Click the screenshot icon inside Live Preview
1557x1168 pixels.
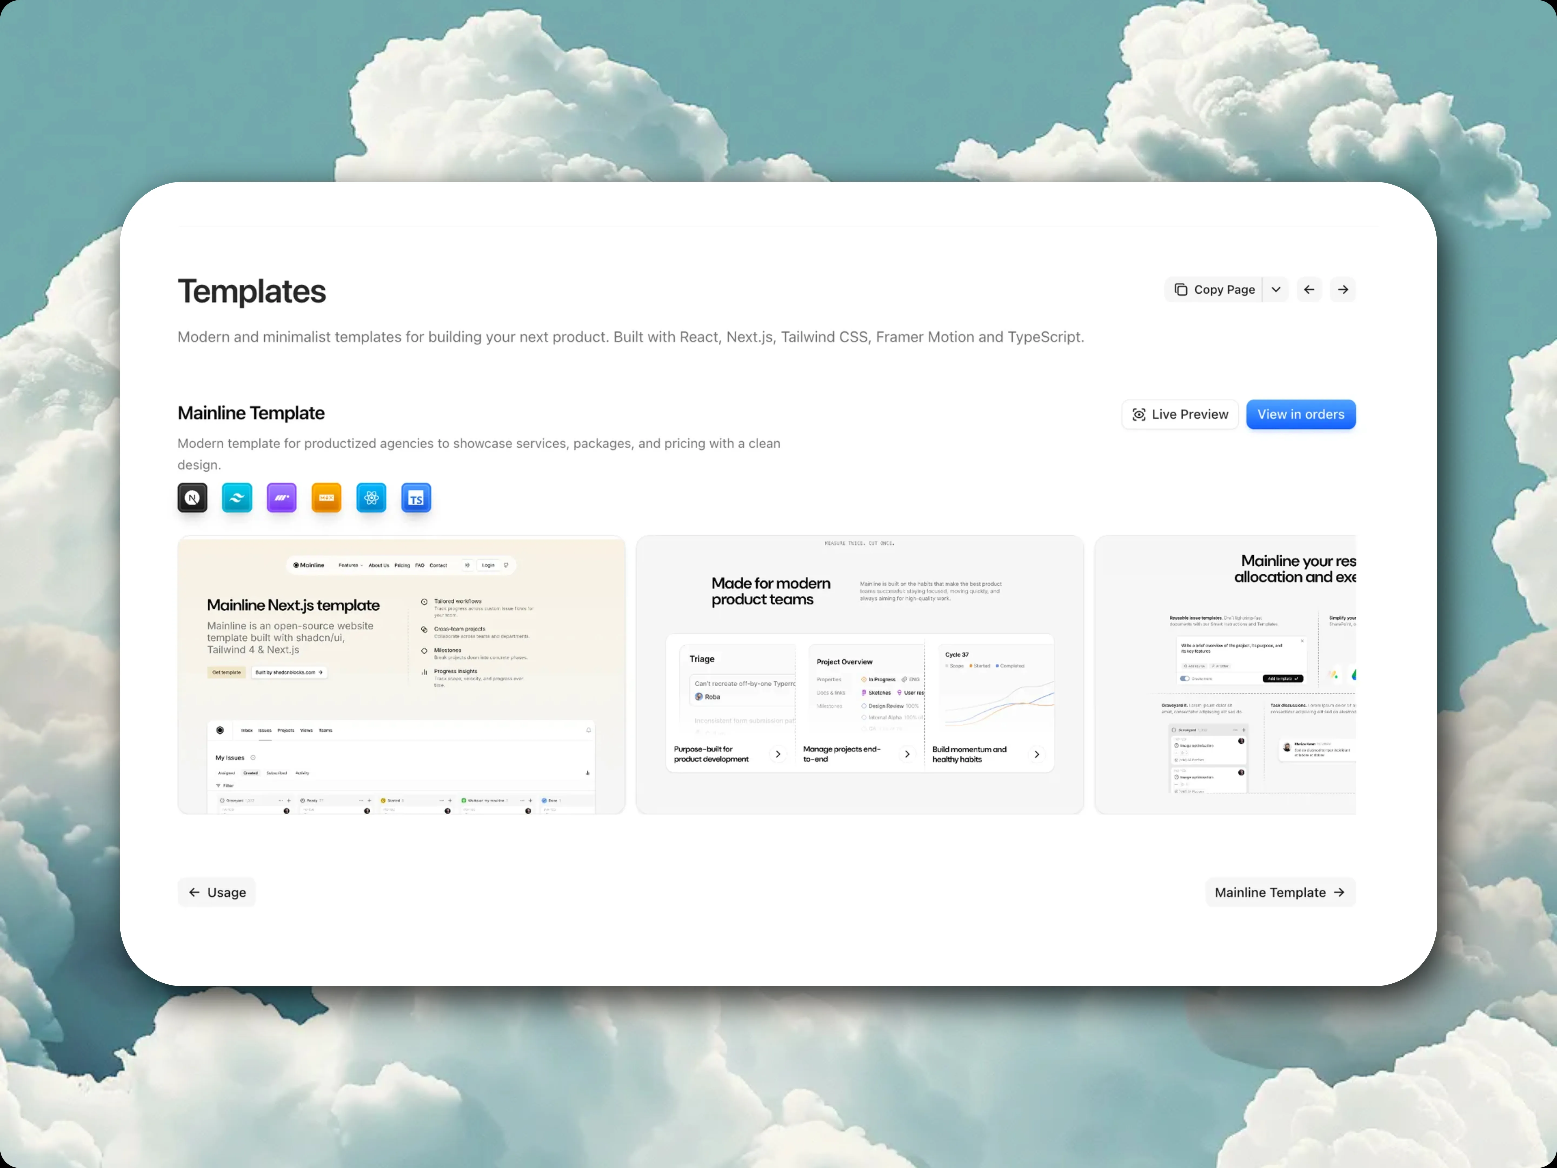1139,415
